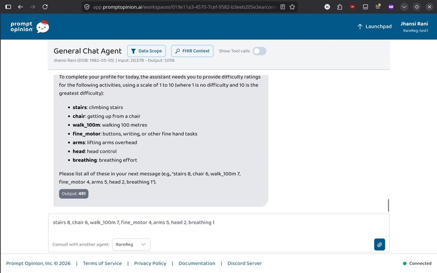The image size is (437, 273).
Task: Open Terms of Service link
Action: tap(102, 263)
